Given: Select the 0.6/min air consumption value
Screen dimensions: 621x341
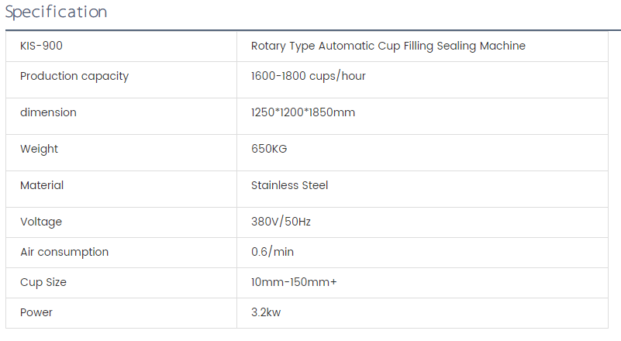Looking at the screenshot, I should tap(272, 252).
